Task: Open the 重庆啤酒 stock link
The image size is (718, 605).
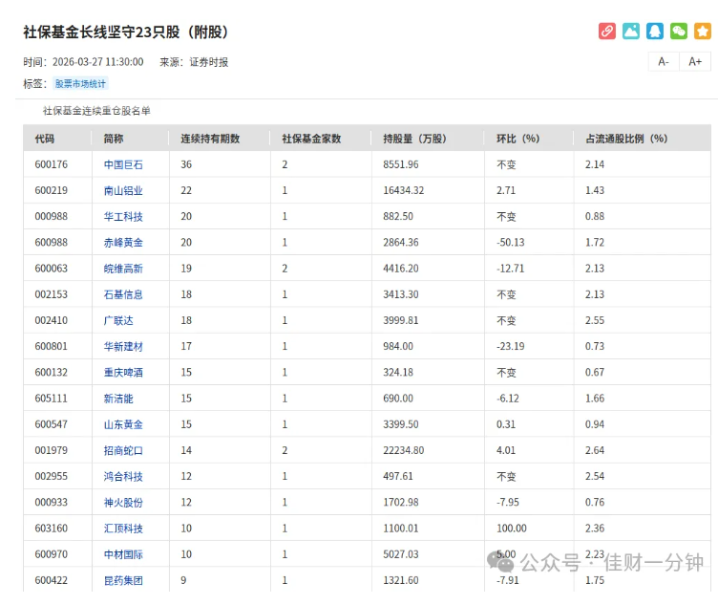Action: pyautogui.click(x=123, y=373)
